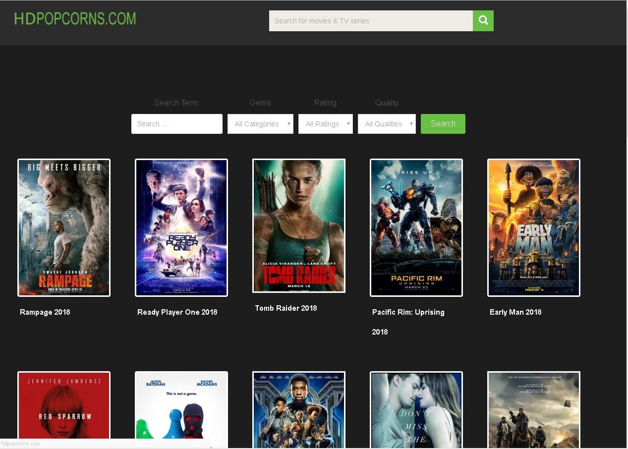The height and width of the screenshot is (449, 628).
Task: Focus the movies & TV series search box
Action: (371, 21)
